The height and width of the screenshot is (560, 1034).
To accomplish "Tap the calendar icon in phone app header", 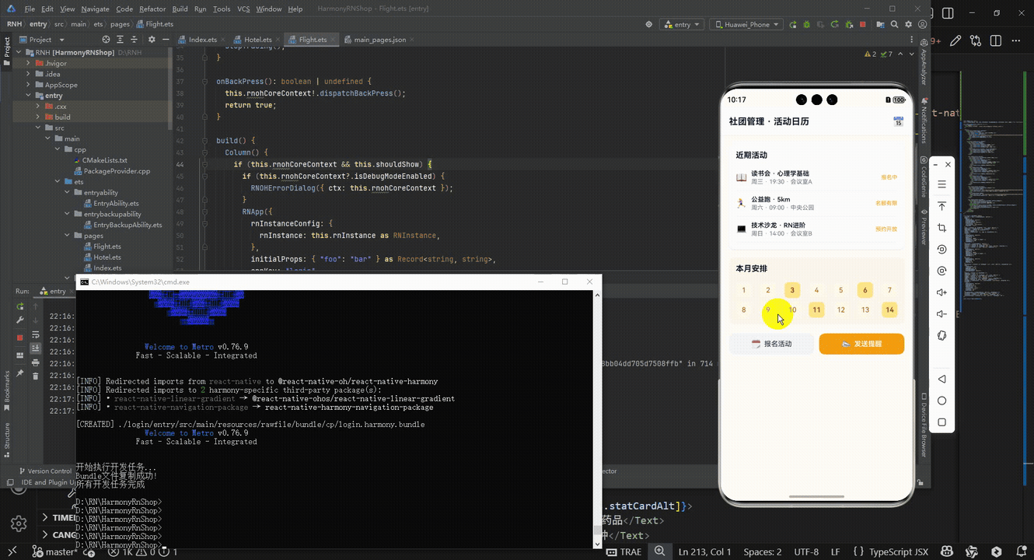I will (x=898, y=121).
